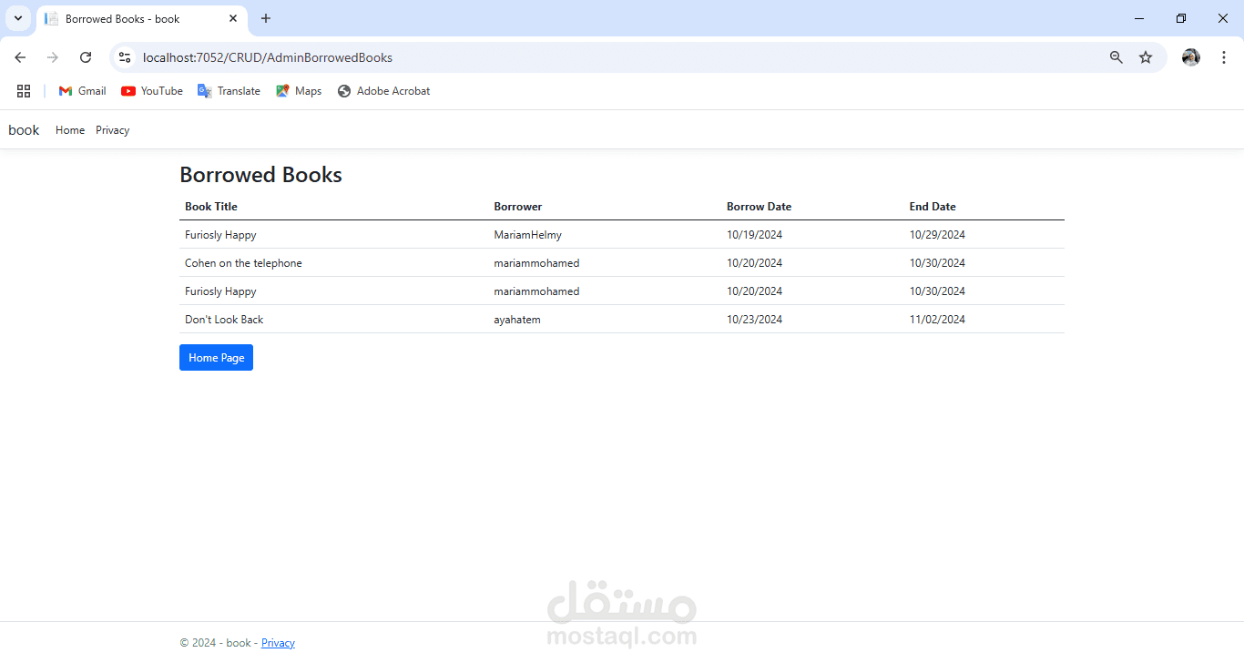The image size is (1244, 663).
Task: Select the Cohen on the telephone title
Action: (x=243, y=263)
